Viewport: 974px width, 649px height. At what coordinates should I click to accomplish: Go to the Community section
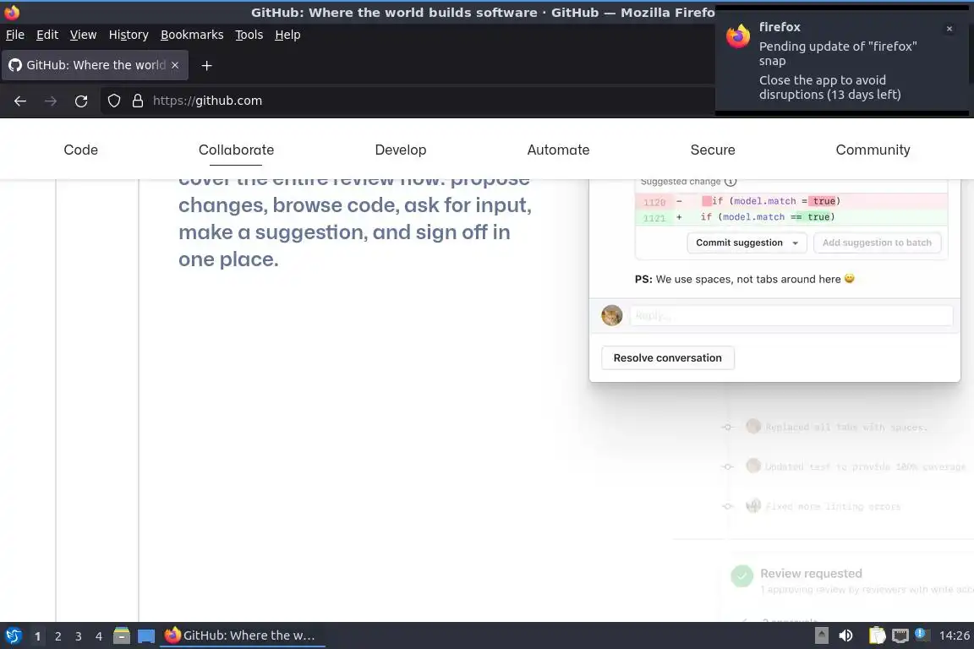click(873, 150)
